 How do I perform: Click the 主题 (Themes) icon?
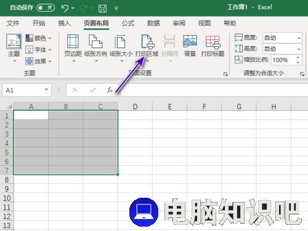point(14,42)
